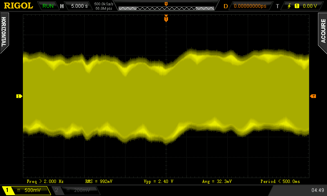This screenshot has width=327, height=196.
Task: Click the rising edge trigger icon
Action: click(289, 6)
